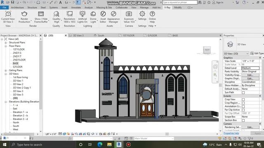Open the Structure ribbon tab
This screenshot has height=148, width=264.
[x=32, y=7]
